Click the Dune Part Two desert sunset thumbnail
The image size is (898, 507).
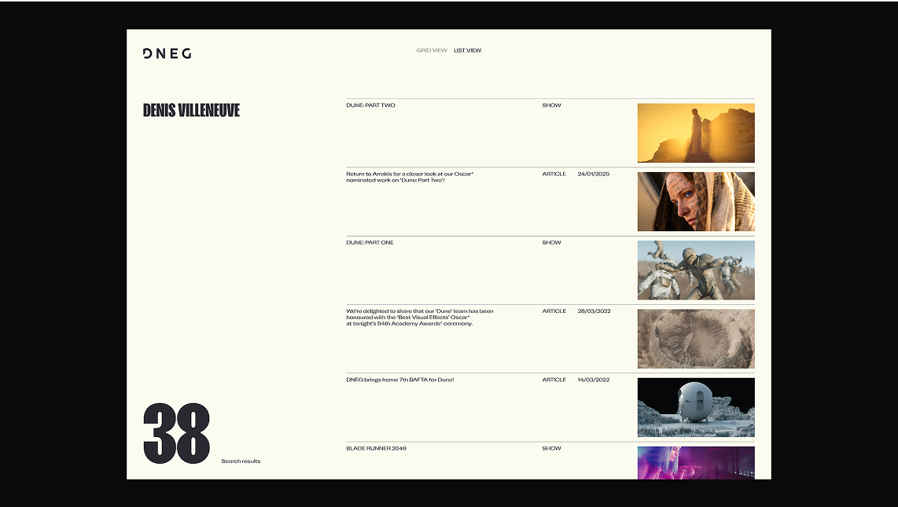click(696, 133)
